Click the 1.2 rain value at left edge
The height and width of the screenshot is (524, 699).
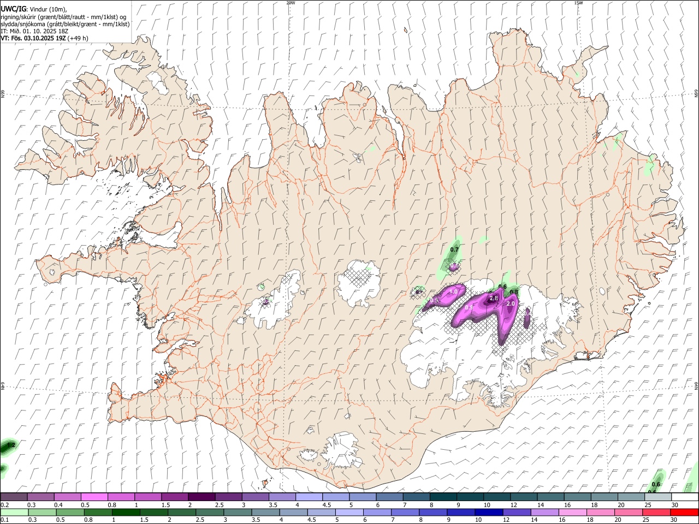(11, 445)
